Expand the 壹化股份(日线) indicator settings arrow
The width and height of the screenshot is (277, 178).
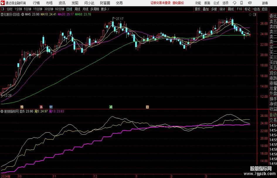click(x=23, y=14)
